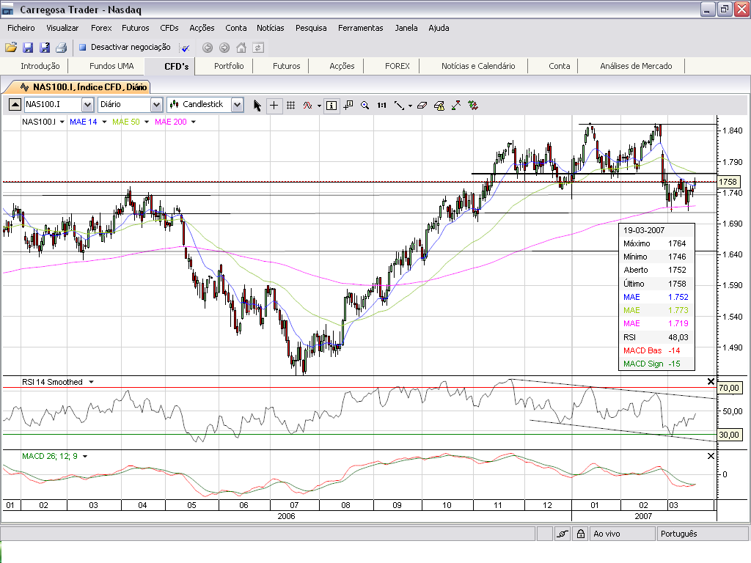Click the lock icon in status bar
The width and height of the screenshot is (751, 563).
pyautogui.click(x=579, y=534)
